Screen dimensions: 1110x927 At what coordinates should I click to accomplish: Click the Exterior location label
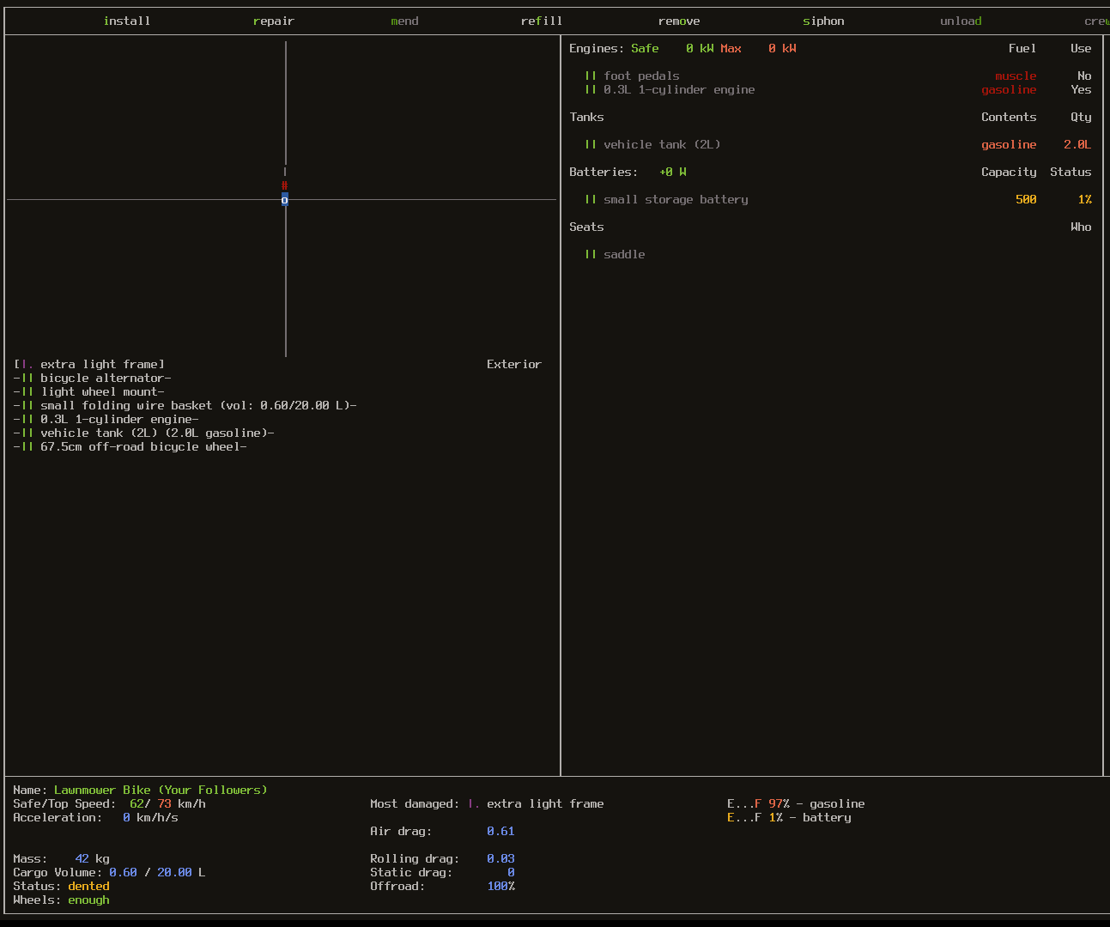pos(514,365)
